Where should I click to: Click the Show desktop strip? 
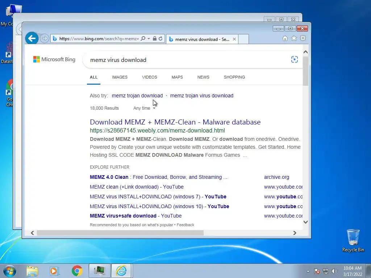pyautogui.click(x=369, y=271)
